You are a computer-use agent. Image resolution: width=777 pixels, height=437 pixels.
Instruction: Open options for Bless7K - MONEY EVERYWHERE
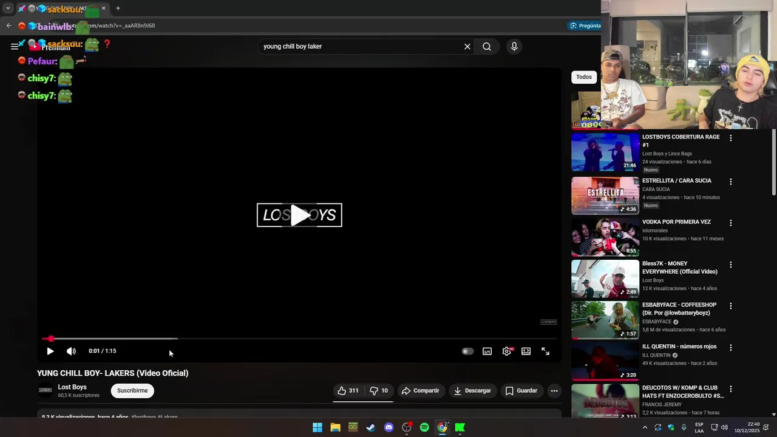731,265
